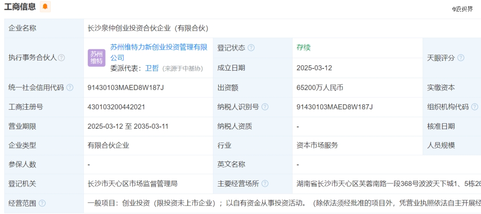
Task: Click the 工商信息 section heading
Action: tap(20, 6)
